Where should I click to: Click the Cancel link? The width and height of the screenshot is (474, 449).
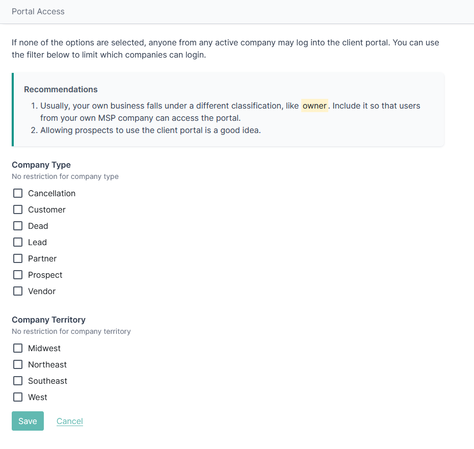click(70, 421)
